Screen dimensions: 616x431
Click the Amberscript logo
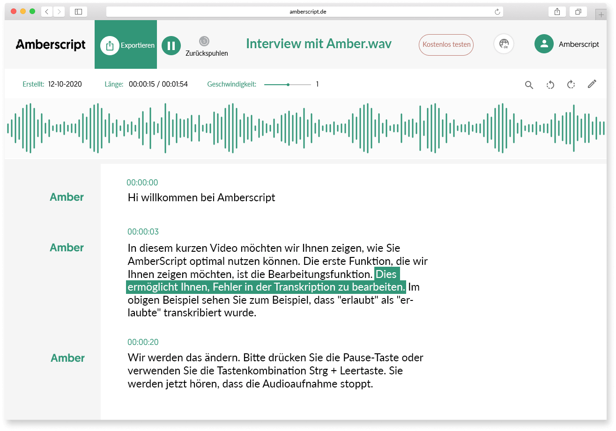(x=51, y=45)
